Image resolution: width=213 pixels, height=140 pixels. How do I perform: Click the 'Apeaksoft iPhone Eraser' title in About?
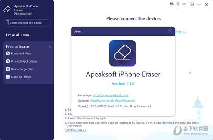click(123, 74)
